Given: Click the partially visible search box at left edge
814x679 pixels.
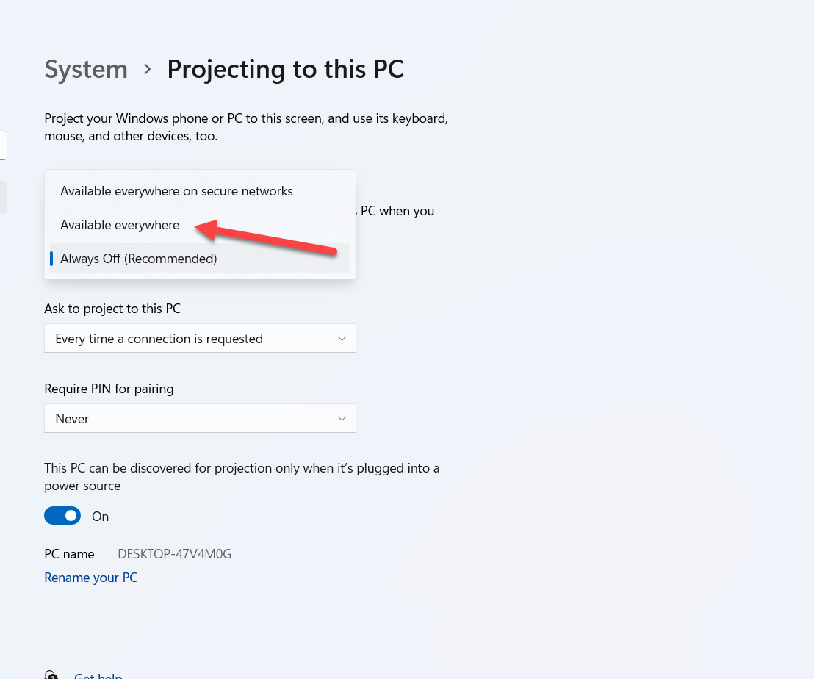Looking at the screenshot, I should [x=3, y=145].
